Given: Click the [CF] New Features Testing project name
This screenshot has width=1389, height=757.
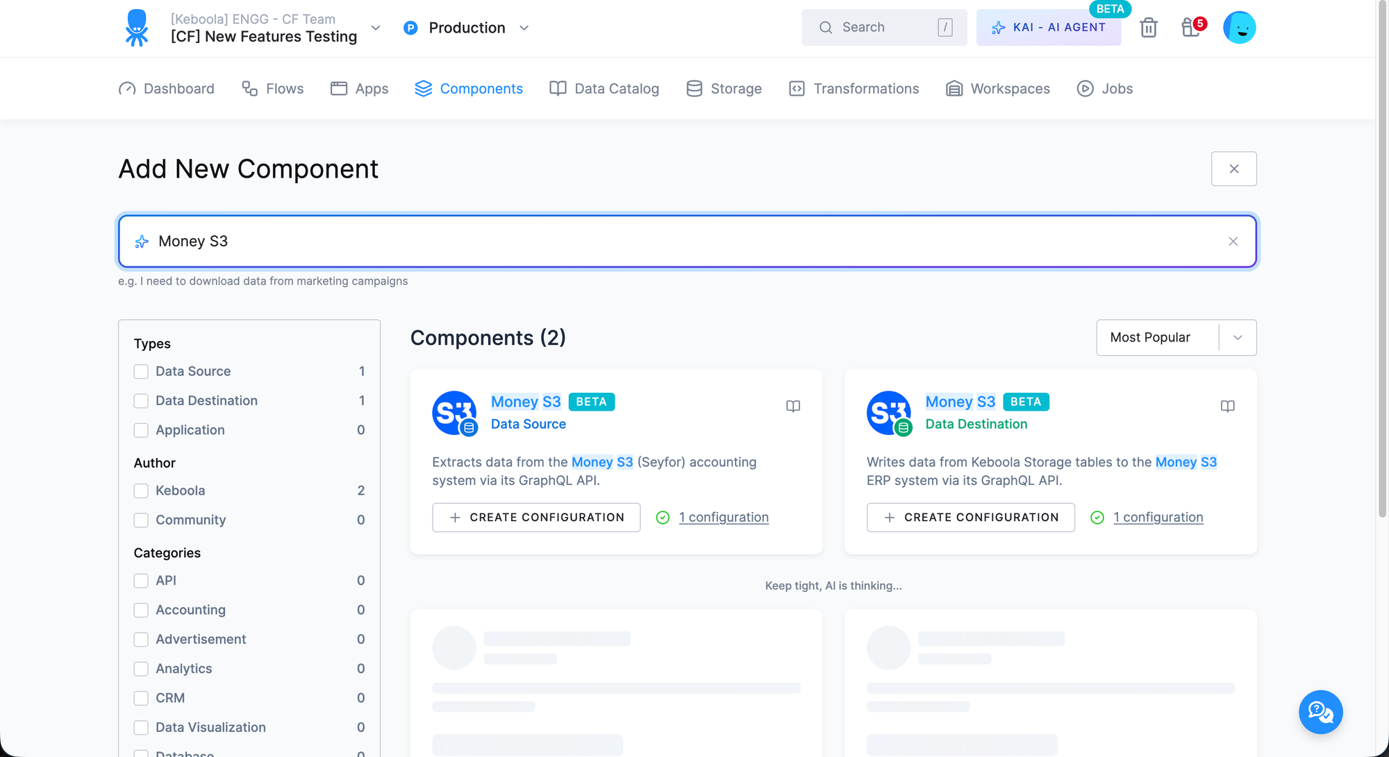Looking at the screenshot, I should [x=264, y=37].
